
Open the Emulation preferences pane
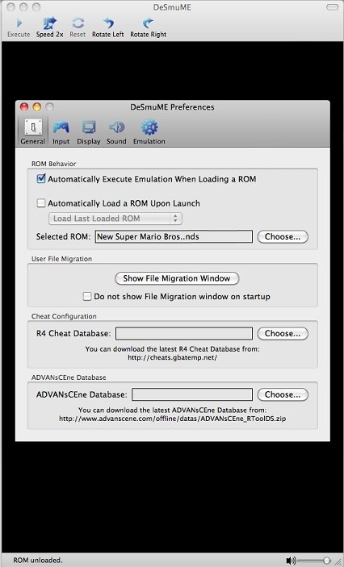tap(149, 132)
